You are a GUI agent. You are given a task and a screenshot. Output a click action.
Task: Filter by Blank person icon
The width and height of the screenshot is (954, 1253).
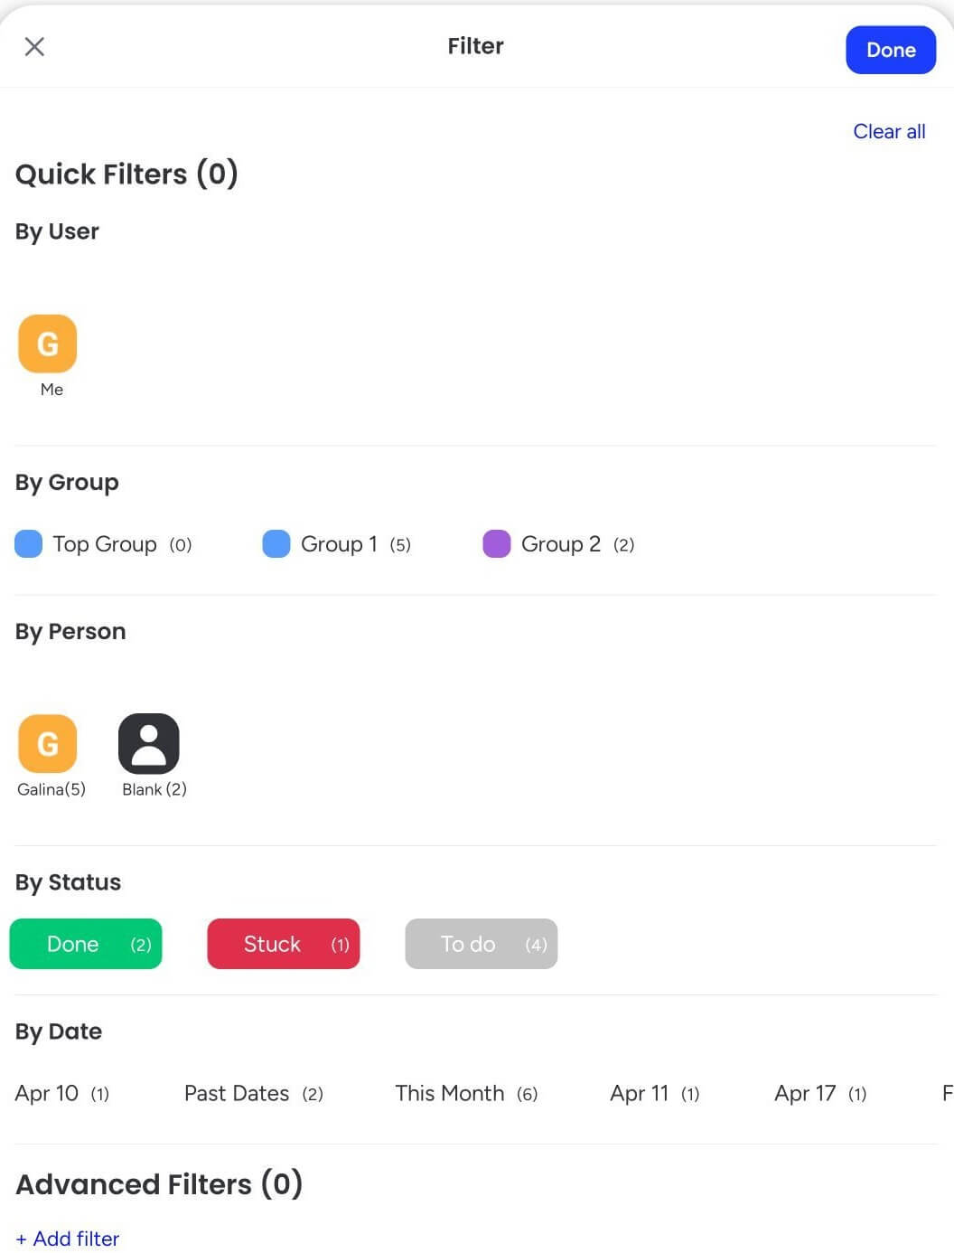[149, 744]
